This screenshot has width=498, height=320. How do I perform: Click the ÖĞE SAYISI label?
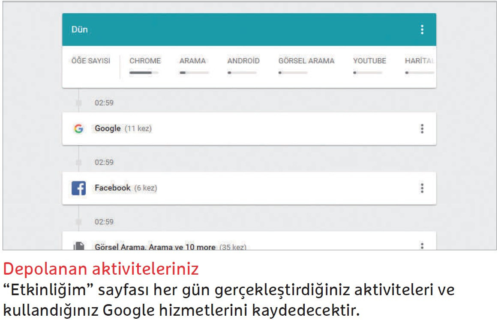click(x=90, y=61)
